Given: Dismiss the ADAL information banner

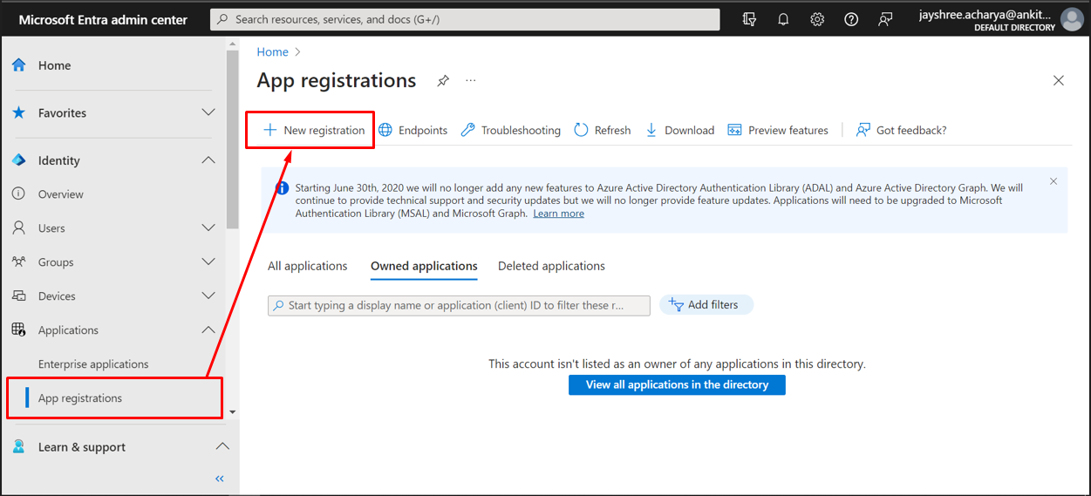Looking at the screenshot, I should point(1053,181).
